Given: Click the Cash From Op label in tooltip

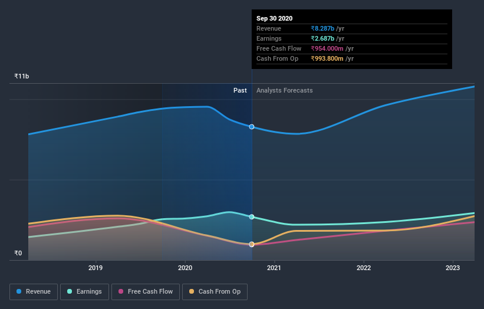Looking at the screenshot, I should [x=277, y=58].
